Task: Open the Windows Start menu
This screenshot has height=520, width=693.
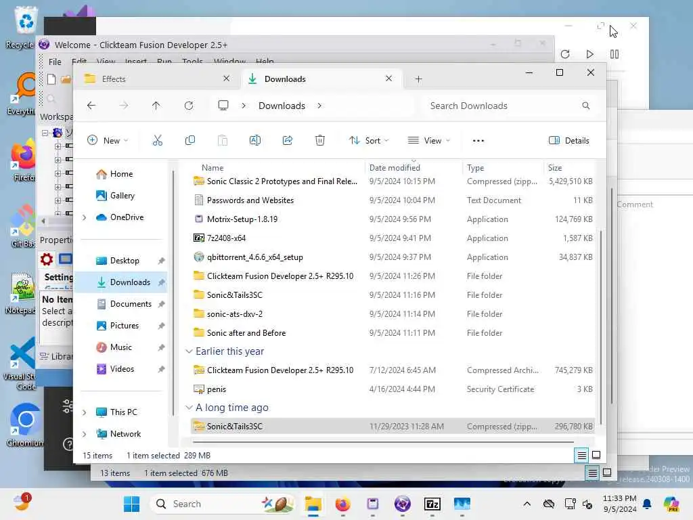Action: tap(131, 504)
